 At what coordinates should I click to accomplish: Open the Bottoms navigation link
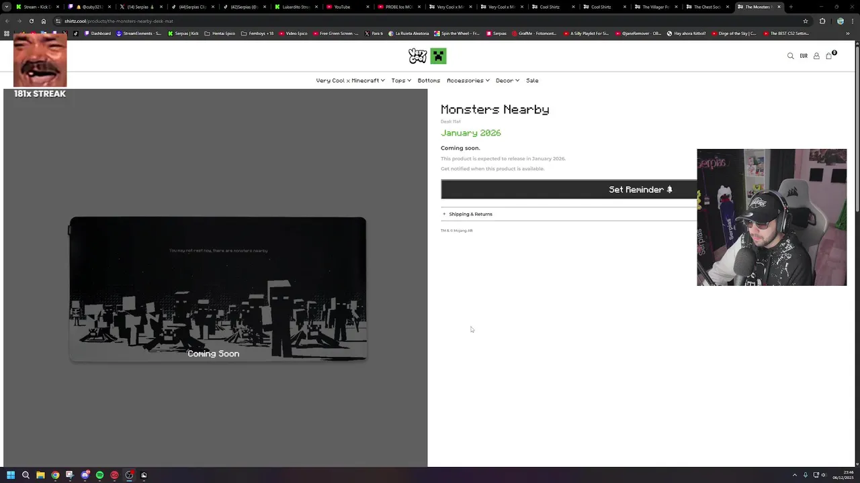click(x=429, y=80)
